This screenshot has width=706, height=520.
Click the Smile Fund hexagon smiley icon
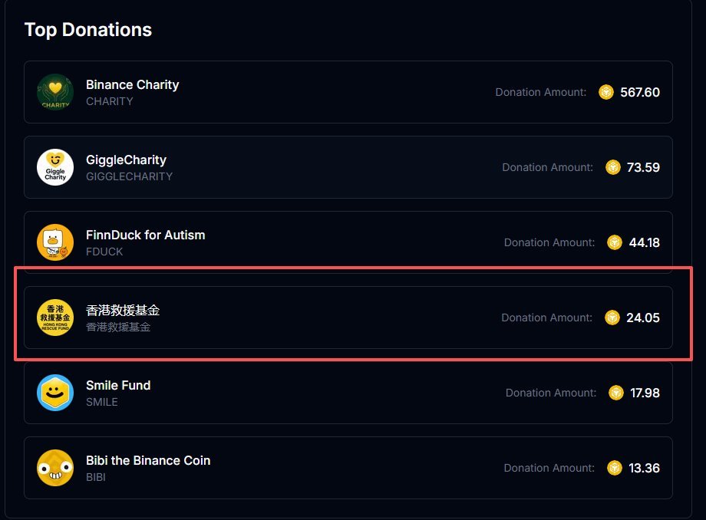tap(55, 393)
